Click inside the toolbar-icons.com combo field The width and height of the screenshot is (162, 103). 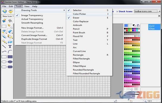coord(146,11)
